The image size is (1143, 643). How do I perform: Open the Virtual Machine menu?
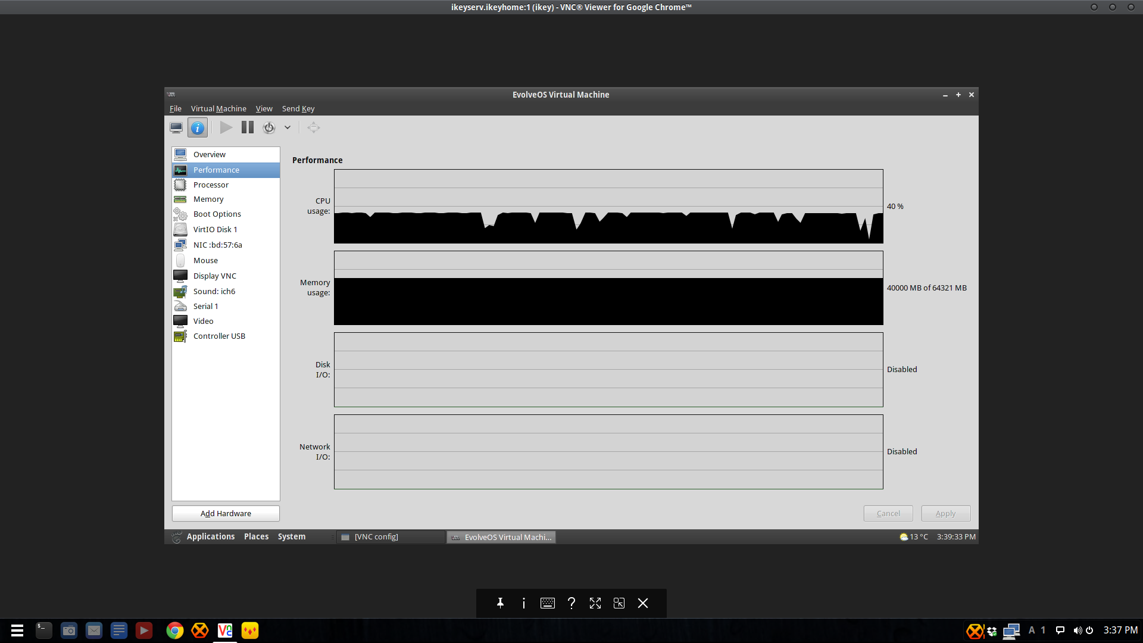coord(218,108)
